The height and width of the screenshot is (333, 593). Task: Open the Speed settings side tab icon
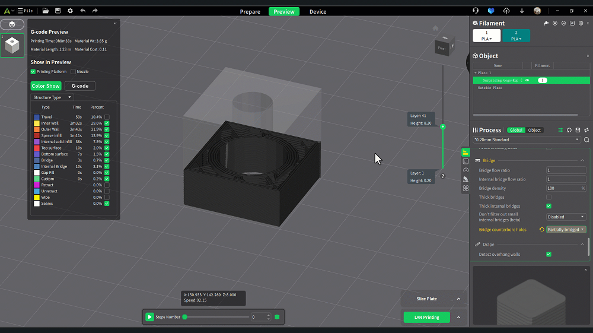(x=466, y=170)
